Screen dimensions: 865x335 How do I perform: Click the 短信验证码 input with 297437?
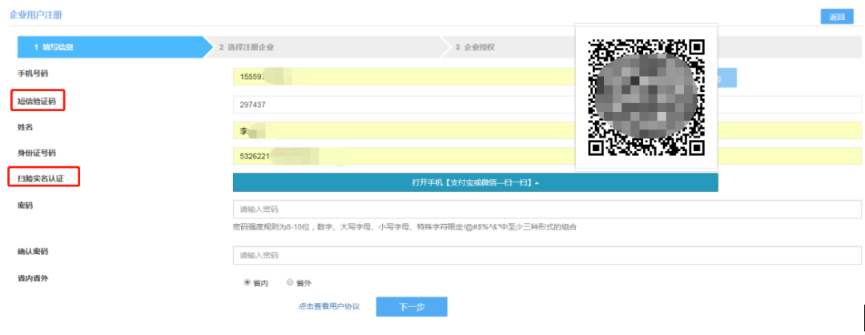click(x=403, y=104)
